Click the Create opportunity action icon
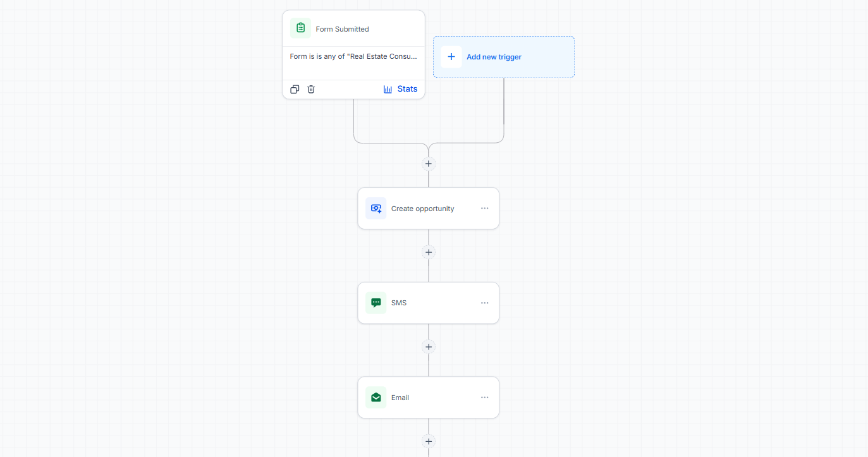The height and width of the screenshot is (457, 868). tap(376, 209)
